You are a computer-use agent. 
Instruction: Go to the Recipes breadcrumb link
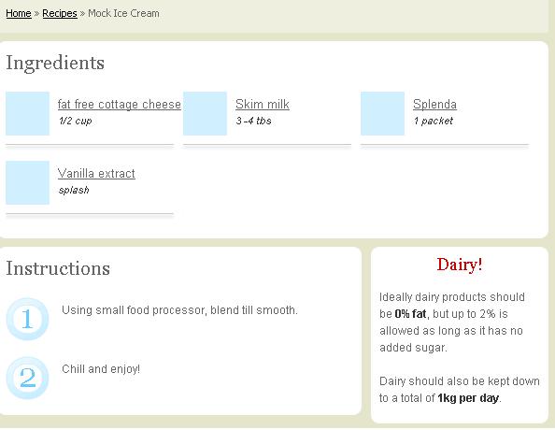(x=60, y=13)
